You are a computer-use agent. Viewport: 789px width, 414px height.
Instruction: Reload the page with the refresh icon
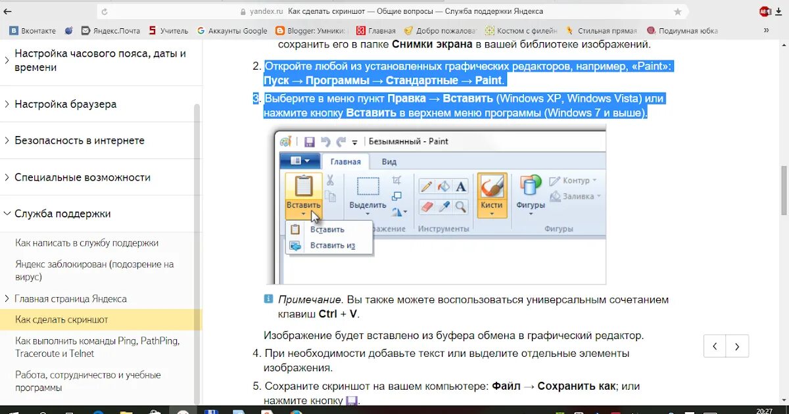[x=105, y=11]
